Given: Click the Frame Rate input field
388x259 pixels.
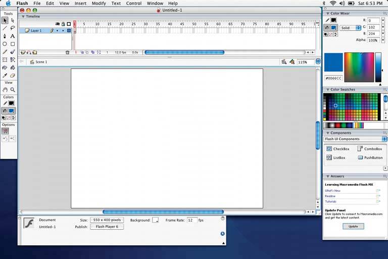Looking at the screenshot, I should [x=192, y=220].
